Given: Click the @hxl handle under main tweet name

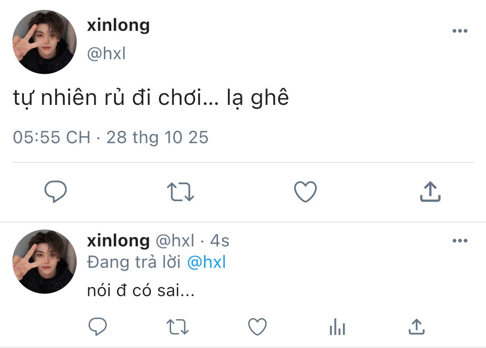Looking at the screenshot, I should tap(106, 54).
